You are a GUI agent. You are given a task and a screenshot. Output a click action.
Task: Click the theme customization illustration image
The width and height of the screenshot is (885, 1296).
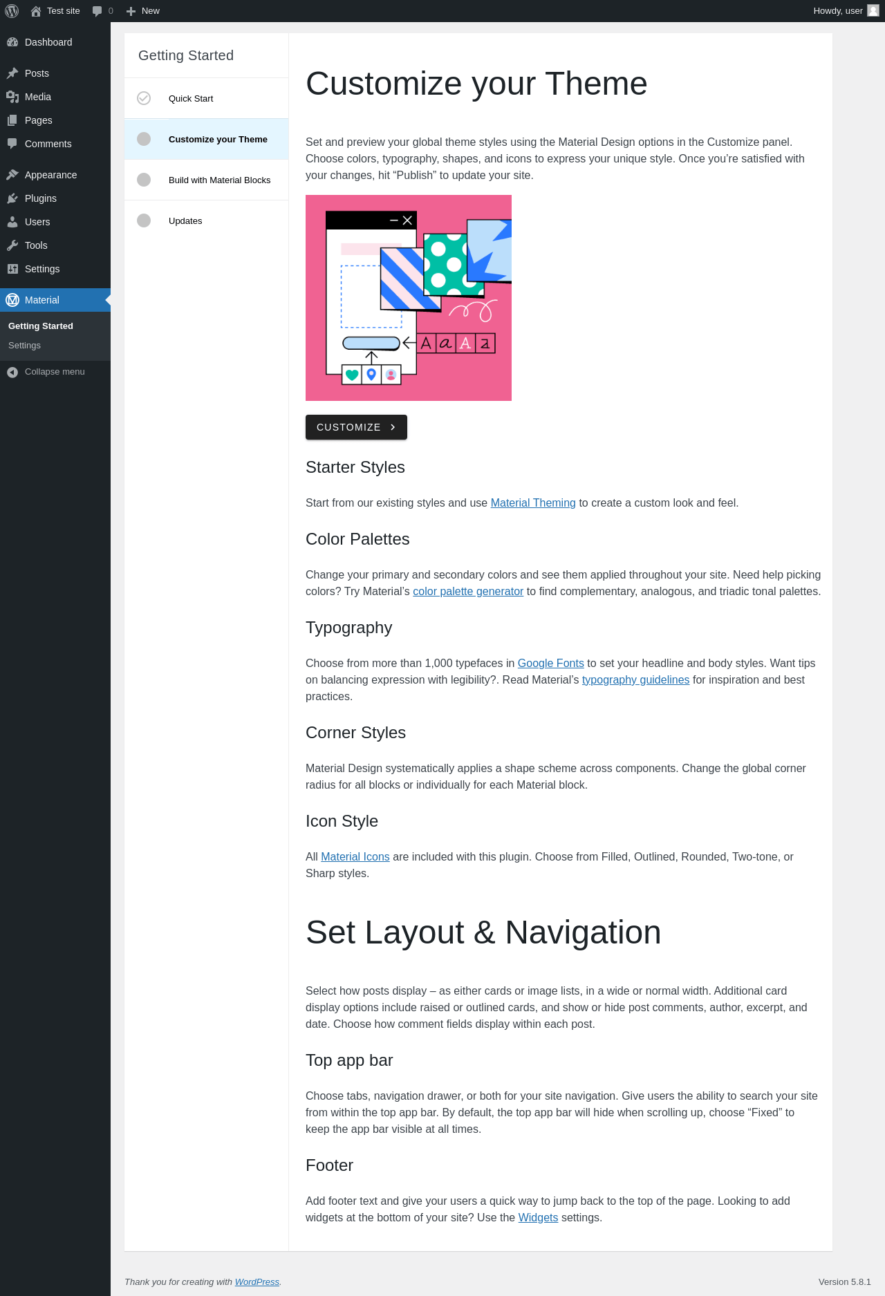pyautogui.click(x=409, y=298)
